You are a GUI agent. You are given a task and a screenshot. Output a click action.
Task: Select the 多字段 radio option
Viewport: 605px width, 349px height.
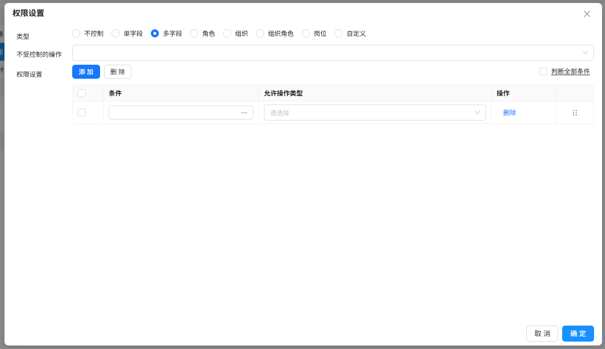(155, 33)
